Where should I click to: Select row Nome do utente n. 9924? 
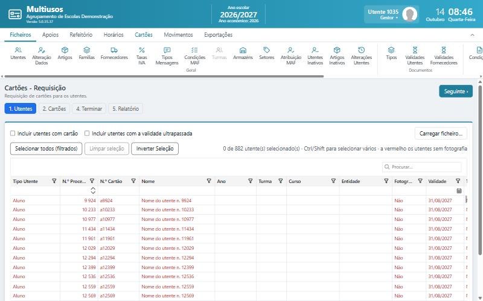click(x=238, y=200)
